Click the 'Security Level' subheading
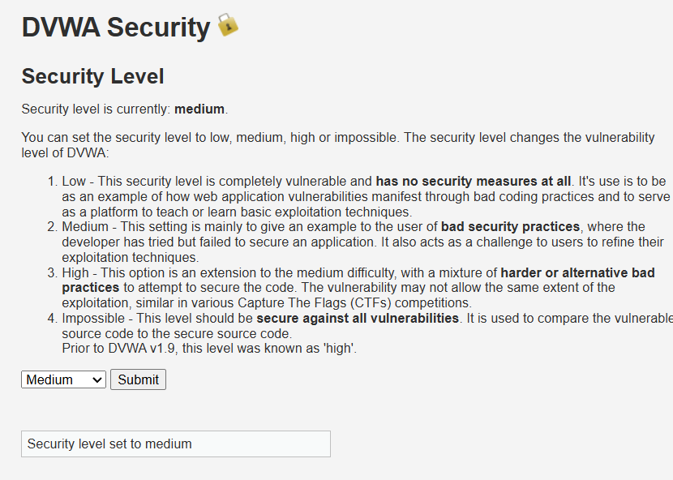Image resolution: width=673 pixels, height=480 pixels. pos(92,77)
